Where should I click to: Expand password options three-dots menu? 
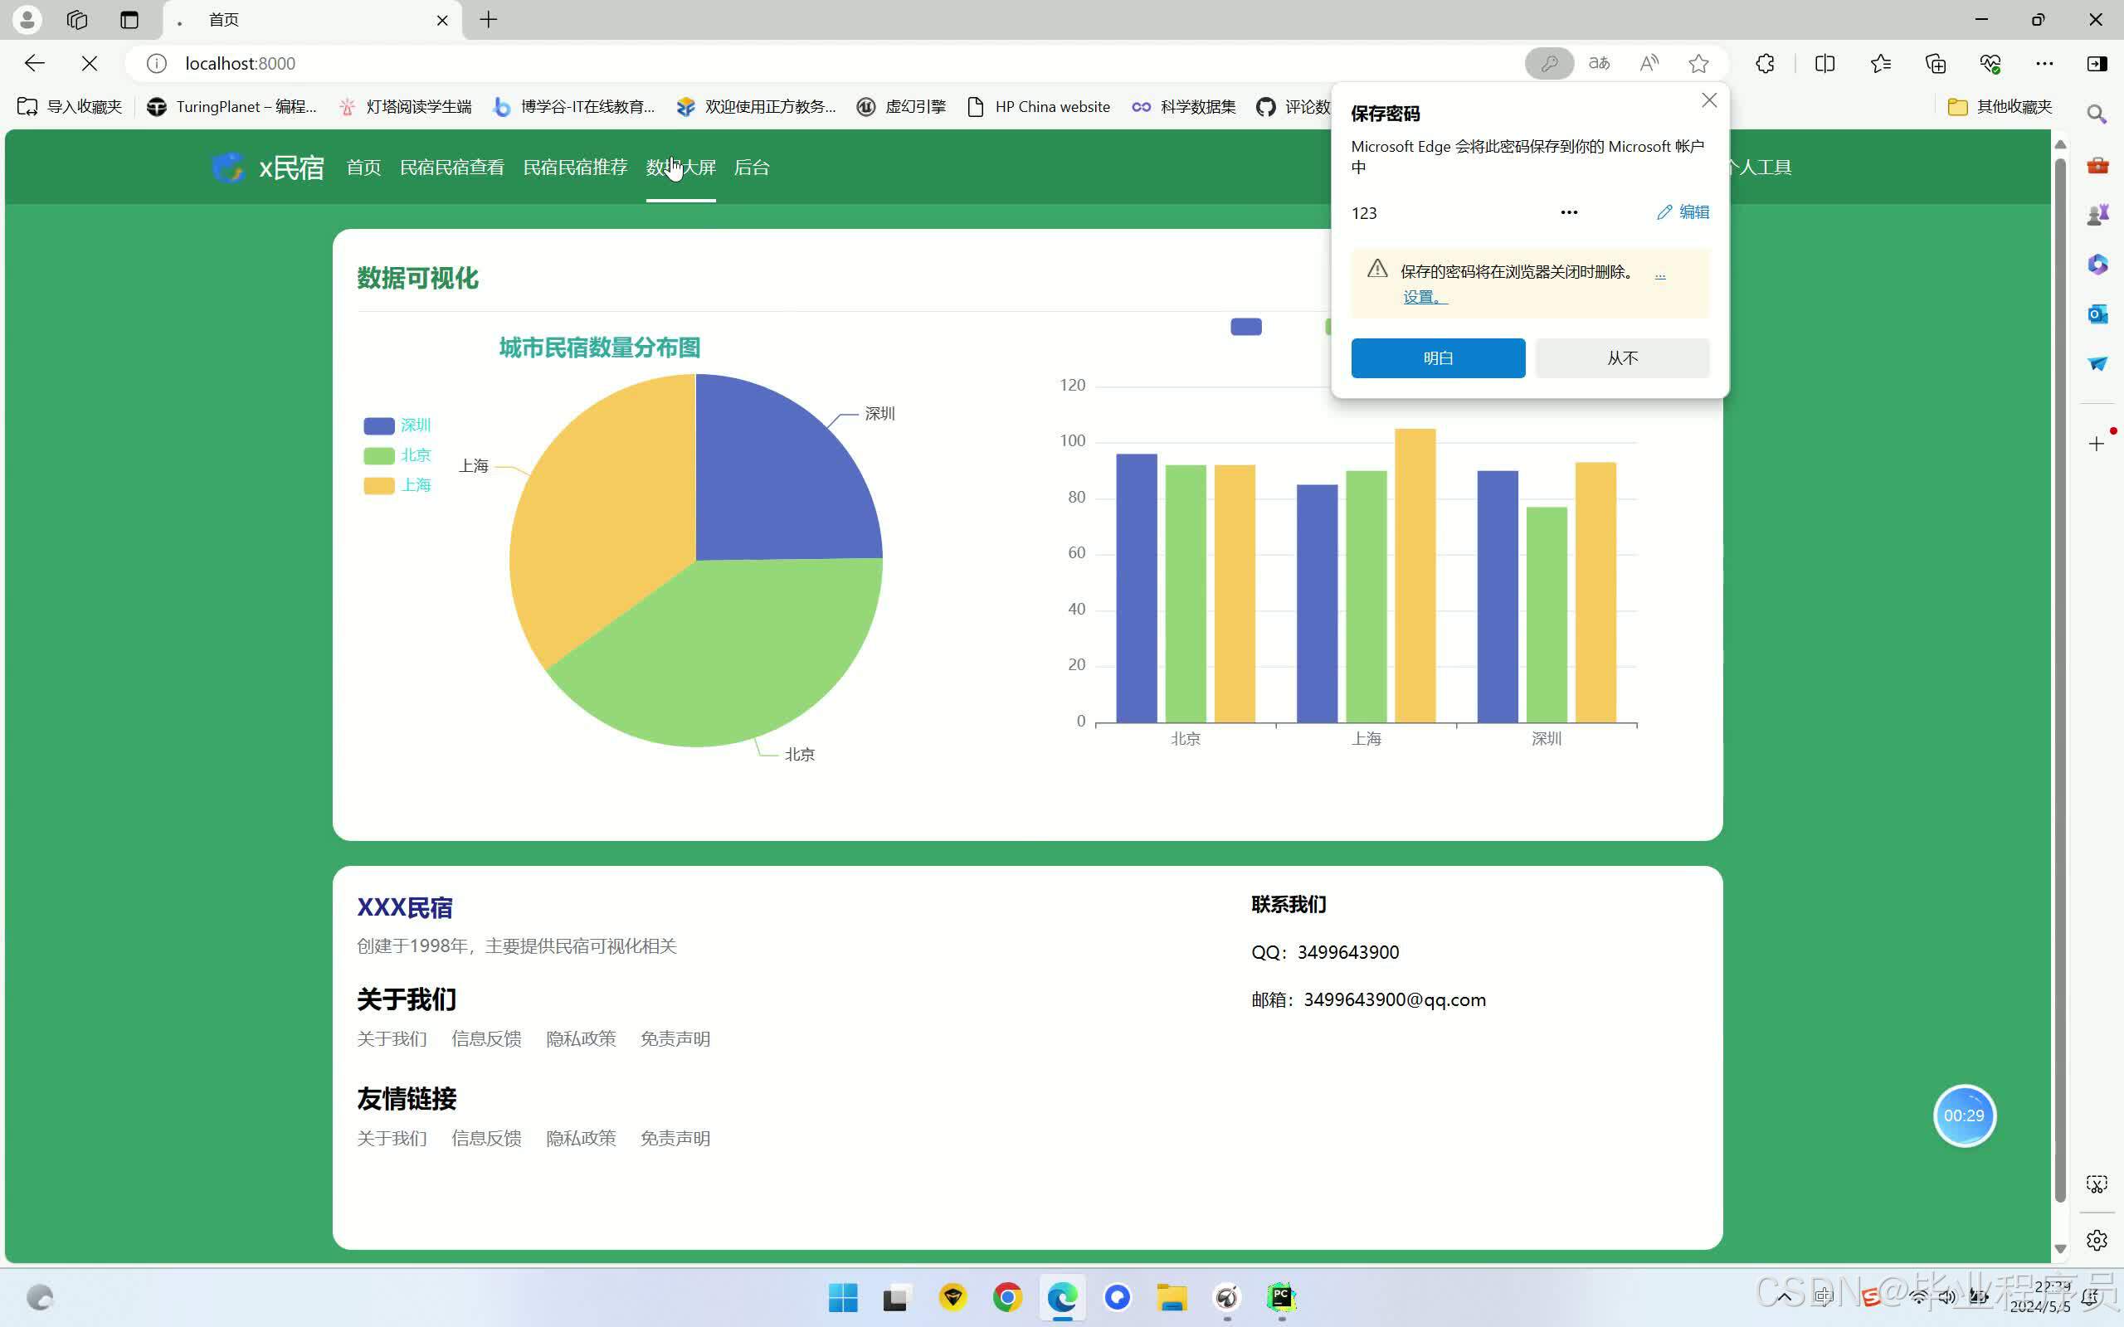(1568, 212)
